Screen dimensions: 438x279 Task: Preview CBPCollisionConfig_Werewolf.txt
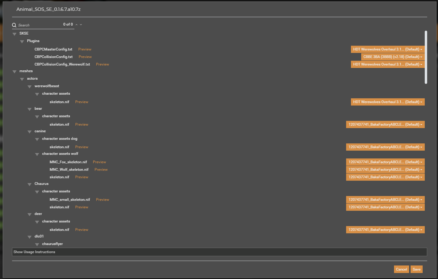pos(102,64)
